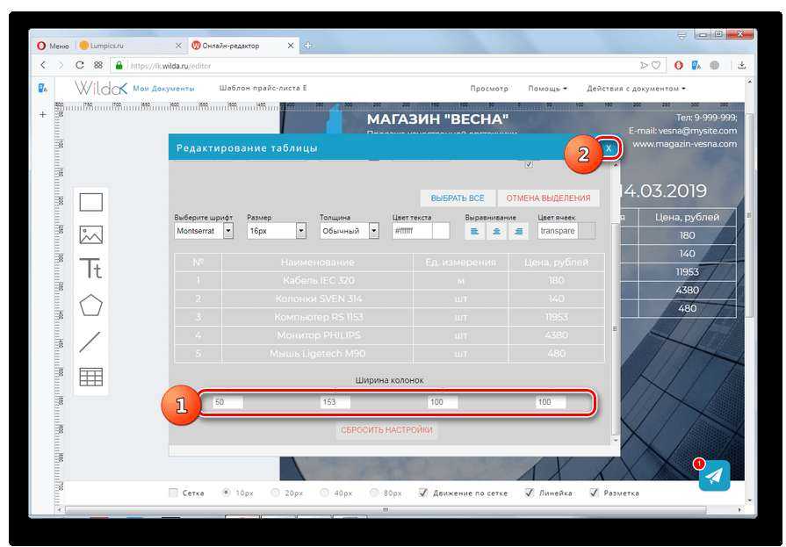Click the Opera red extension icon
This screenshot has width=786, height=547.
pos(678,65)
